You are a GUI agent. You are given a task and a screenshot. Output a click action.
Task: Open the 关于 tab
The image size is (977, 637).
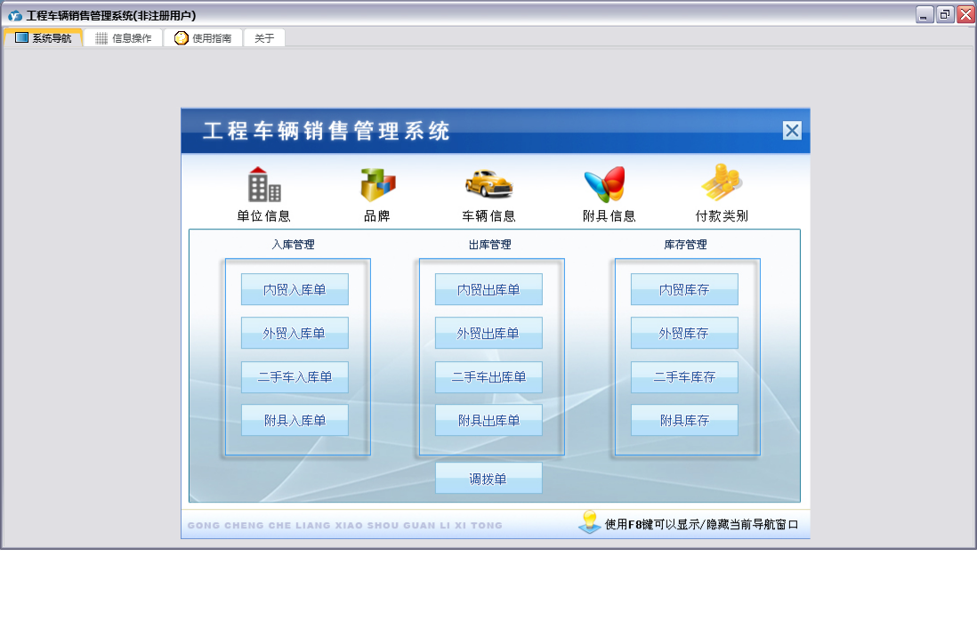click(x=264, y=38)
